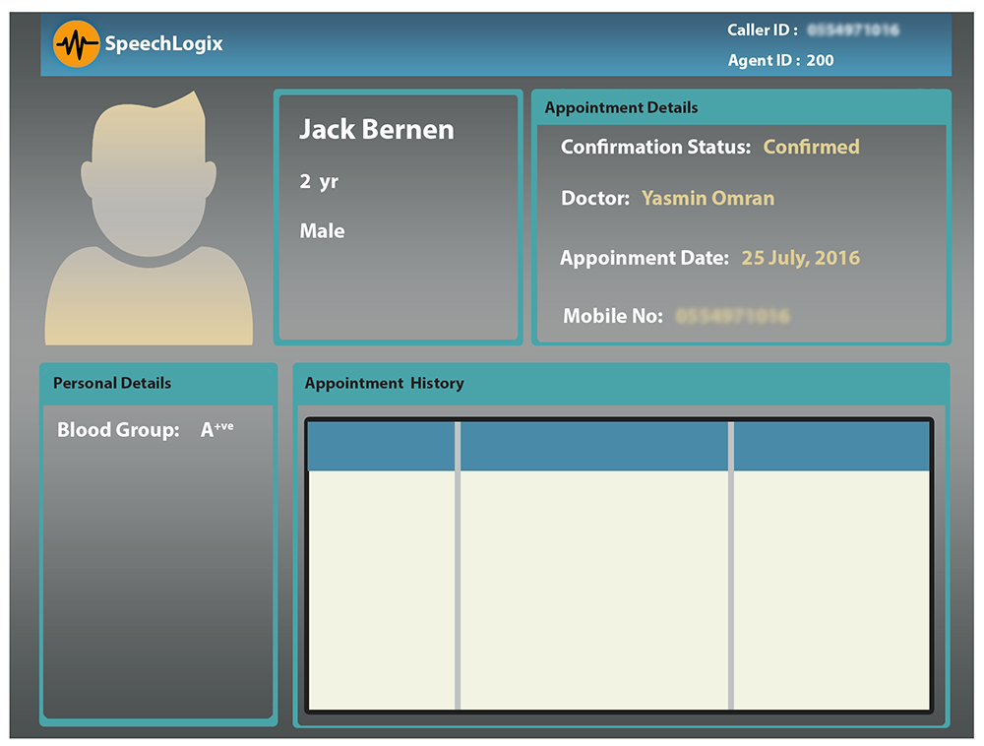
Task: Click the 'Confirmed' status value
Action: point(811,148)
